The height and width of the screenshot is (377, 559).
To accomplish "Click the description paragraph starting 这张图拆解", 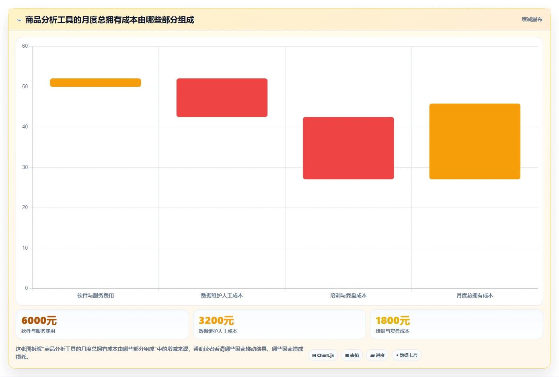I will point(160,353).
